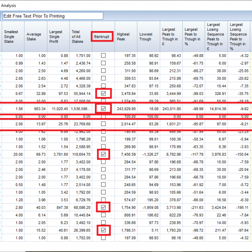Uncheck Bankrupt in the 68,086.20 stakes row

point(103,207)
